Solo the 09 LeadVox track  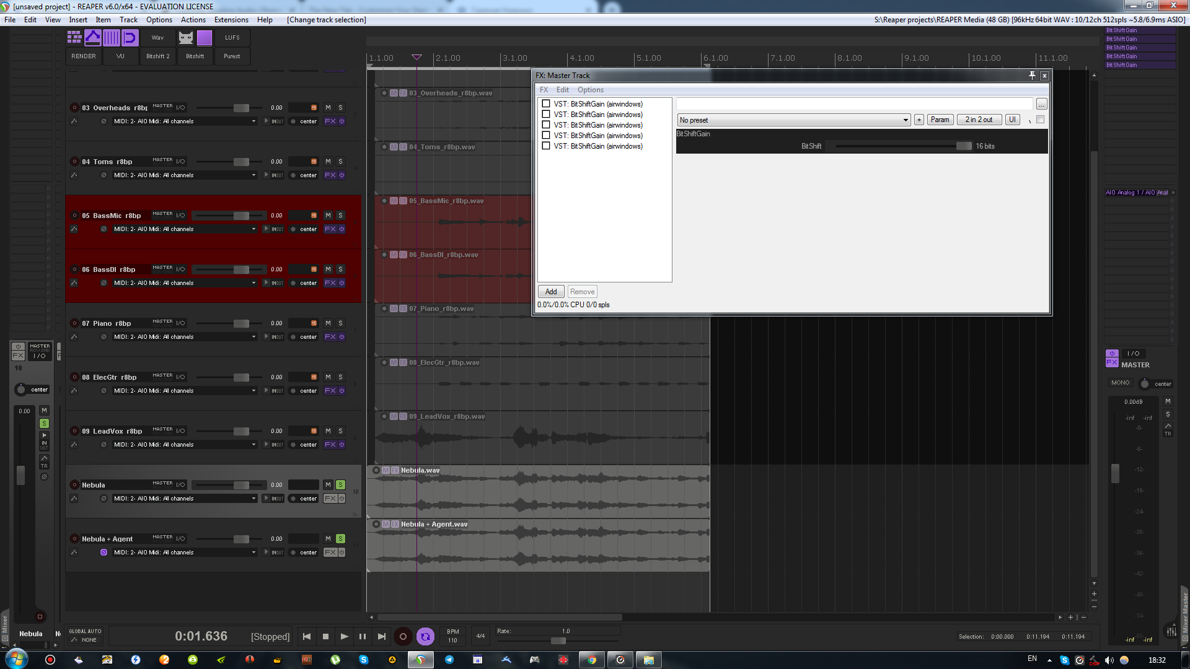coord(340,431)
